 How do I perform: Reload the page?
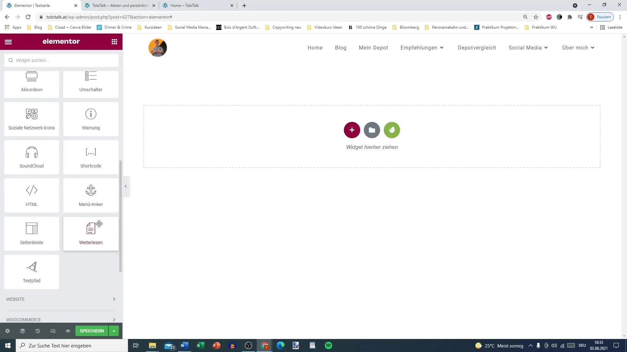pos(28,17)
